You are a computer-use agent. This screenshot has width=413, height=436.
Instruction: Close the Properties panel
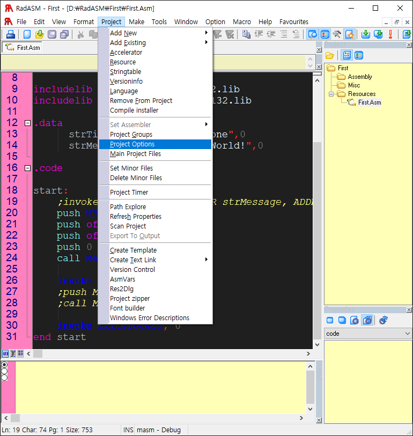click(x=409, y=310)
